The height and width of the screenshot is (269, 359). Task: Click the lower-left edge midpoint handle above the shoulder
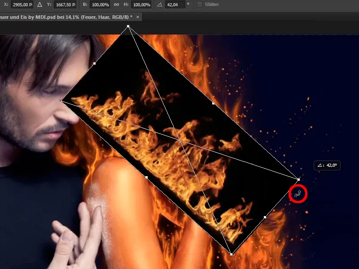147,177
